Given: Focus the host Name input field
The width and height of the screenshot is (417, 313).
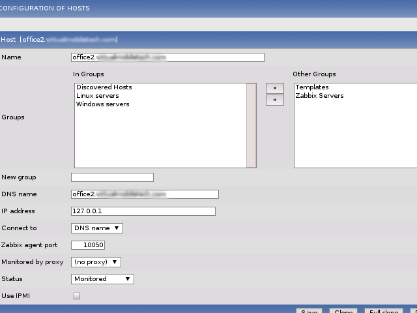Looking at the screenshot, I should point(167,57).
